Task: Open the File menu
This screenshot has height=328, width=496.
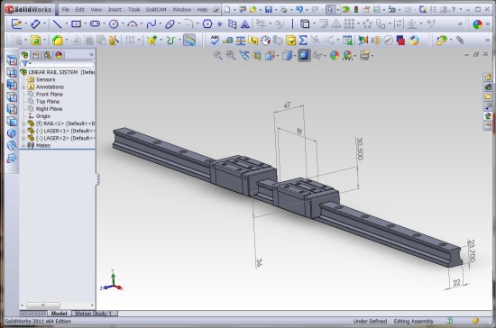Action: [66, 10]
